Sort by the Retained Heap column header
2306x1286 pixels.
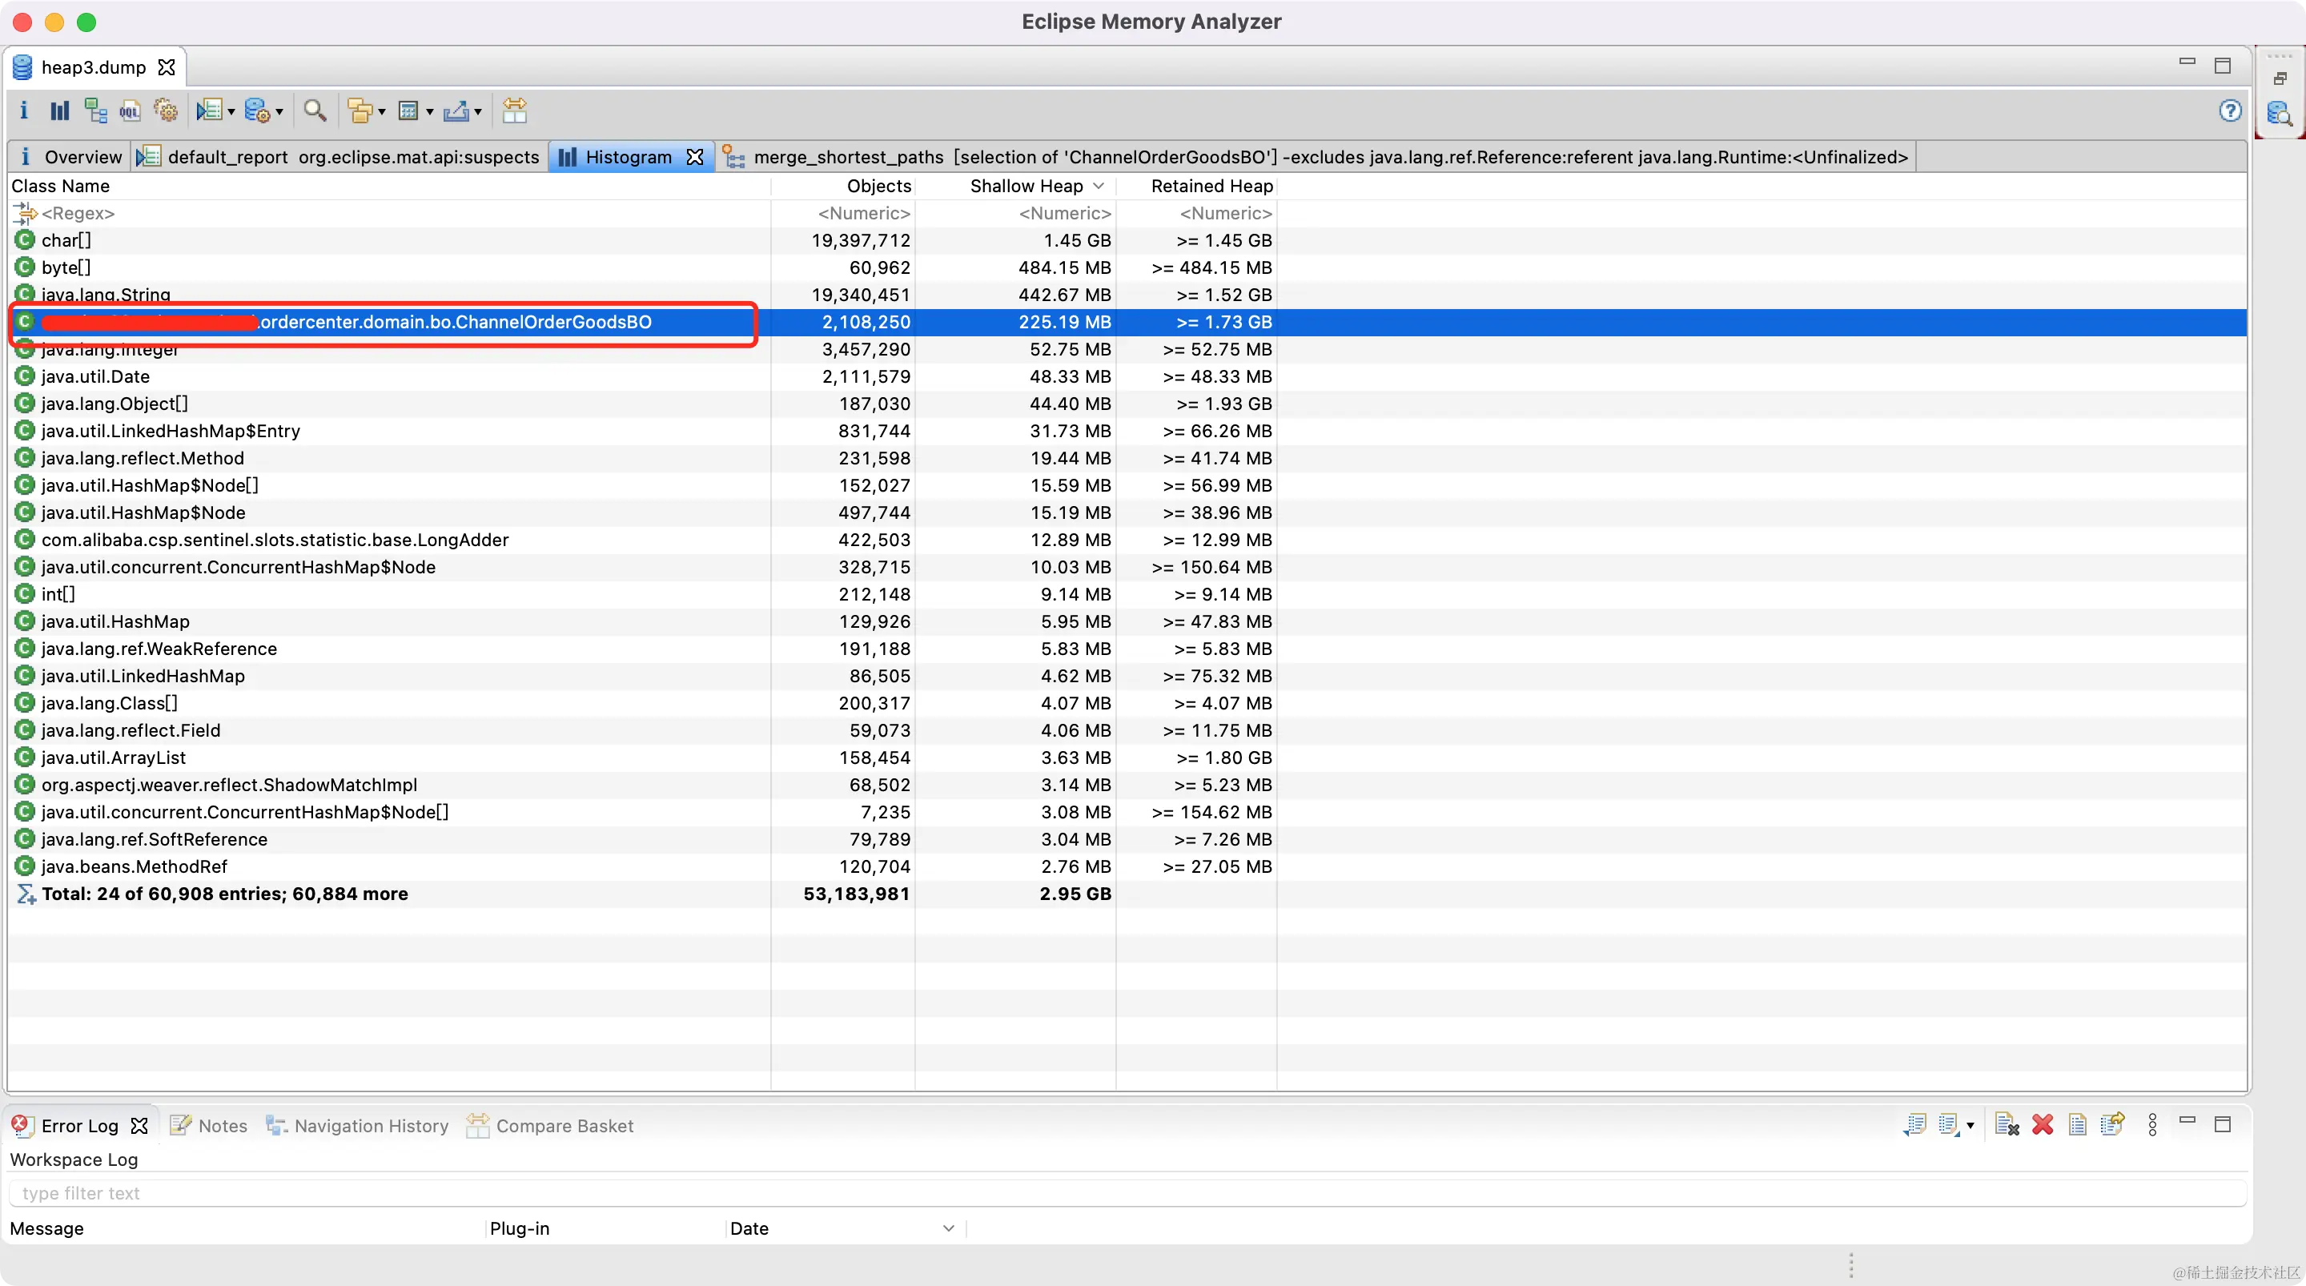(x=1211, y=186)
